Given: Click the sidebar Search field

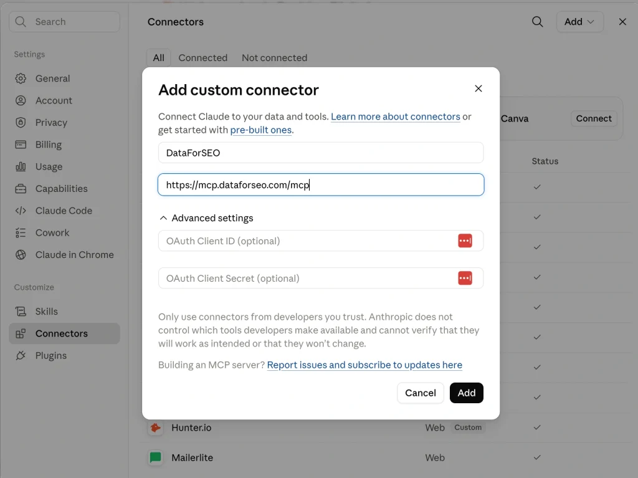Looking at the screenshot, I should 64,22.
